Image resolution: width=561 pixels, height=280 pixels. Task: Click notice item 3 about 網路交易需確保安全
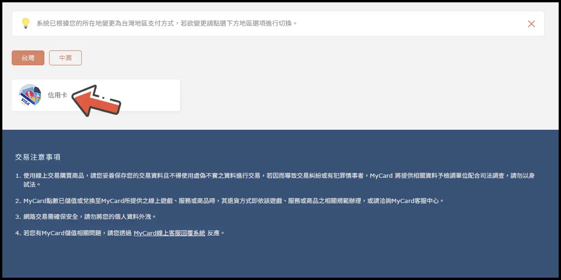pos(89,217)
